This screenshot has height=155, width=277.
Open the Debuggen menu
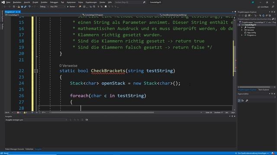point(54,2)
